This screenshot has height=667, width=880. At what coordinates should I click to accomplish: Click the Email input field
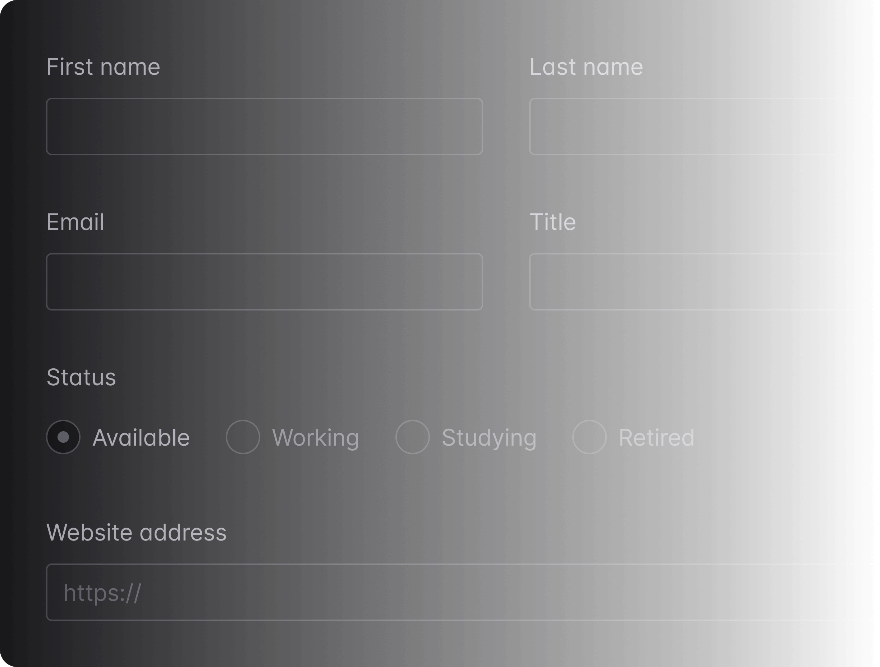(x=265, y=282)
